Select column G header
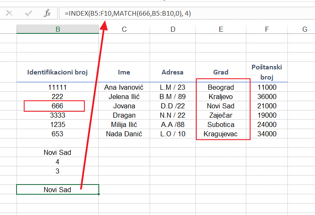 (304, 29)
